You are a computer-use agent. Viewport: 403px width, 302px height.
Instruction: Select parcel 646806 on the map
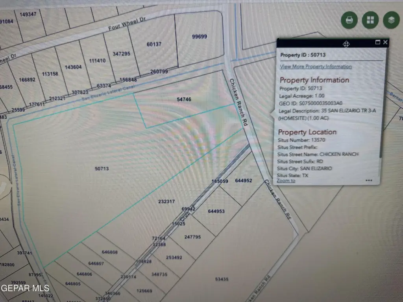[85, 274]
